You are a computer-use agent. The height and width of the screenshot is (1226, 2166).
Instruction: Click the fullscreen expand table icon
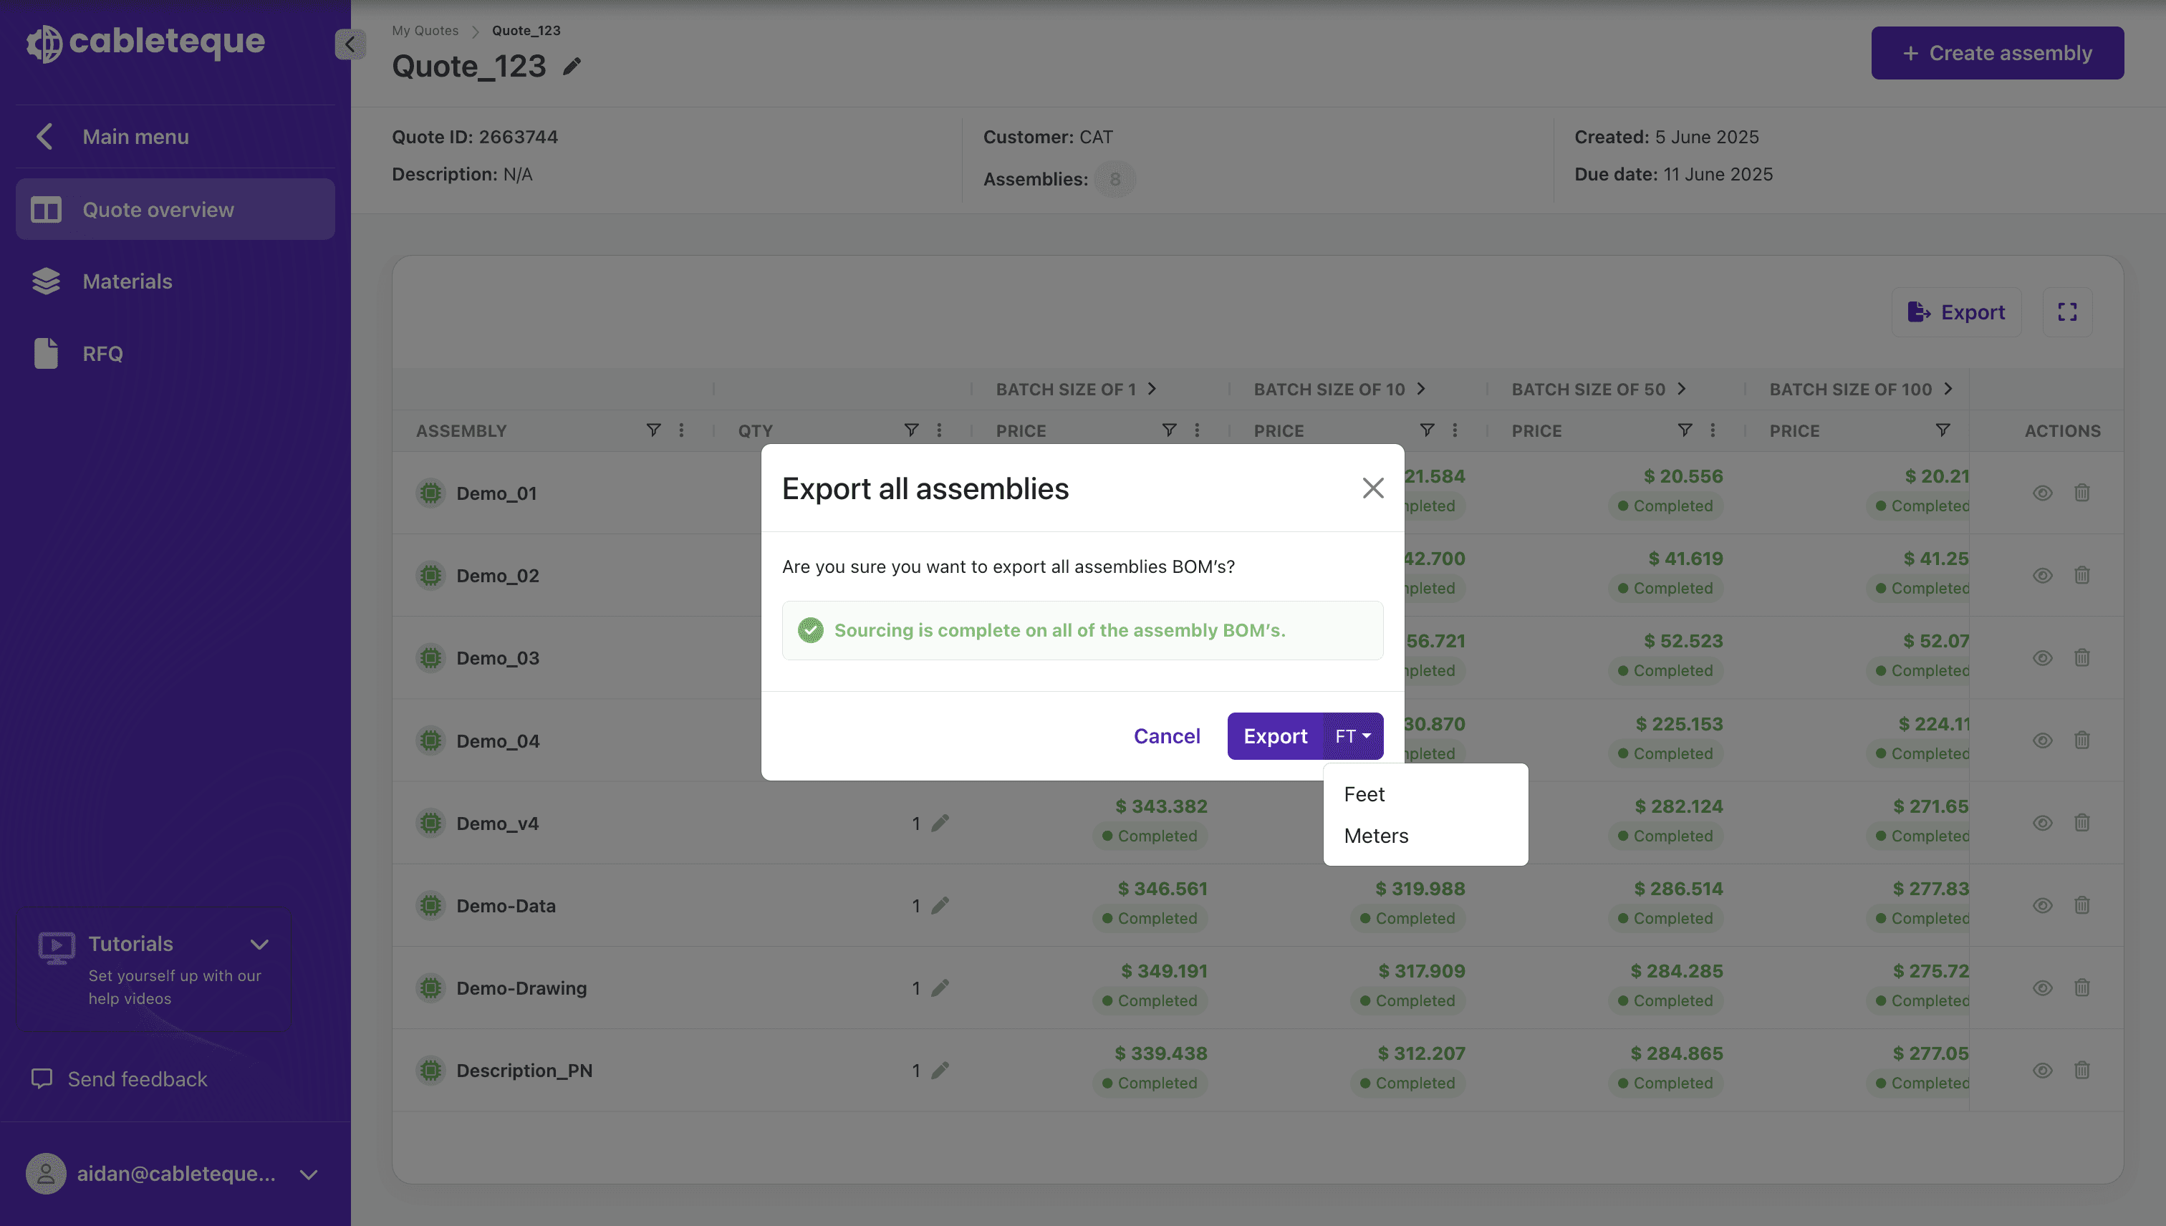2066,312
